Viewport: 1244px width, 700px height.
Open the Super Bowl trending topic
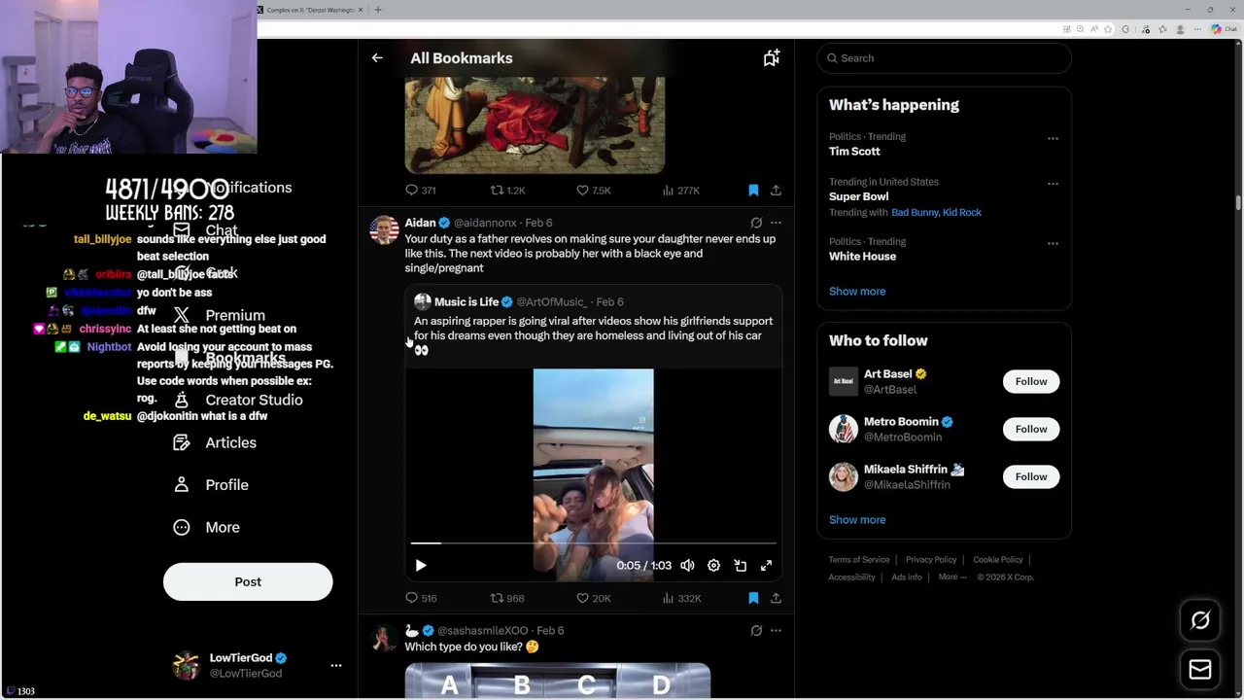coord(858,196)
